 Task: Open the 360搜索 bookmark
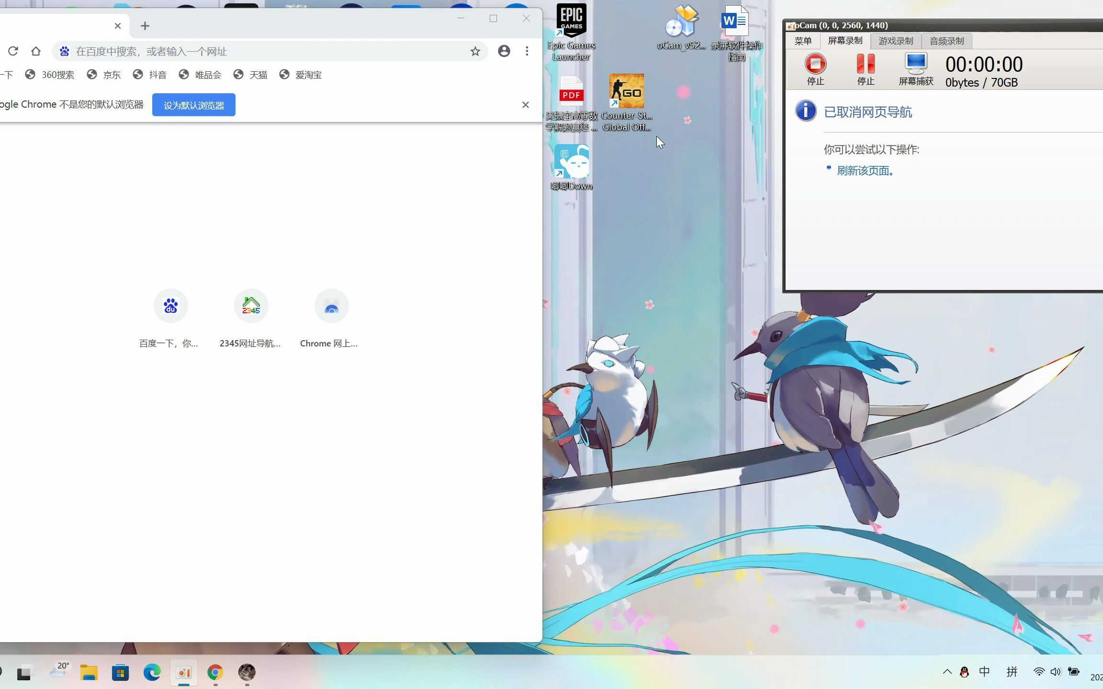pyautogui.click(x=50, y=75)
